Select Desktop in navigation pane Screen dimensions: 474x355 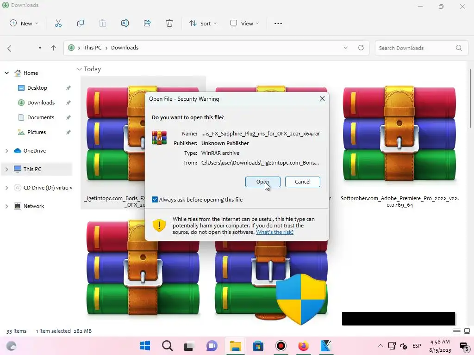tap(37, 88)
